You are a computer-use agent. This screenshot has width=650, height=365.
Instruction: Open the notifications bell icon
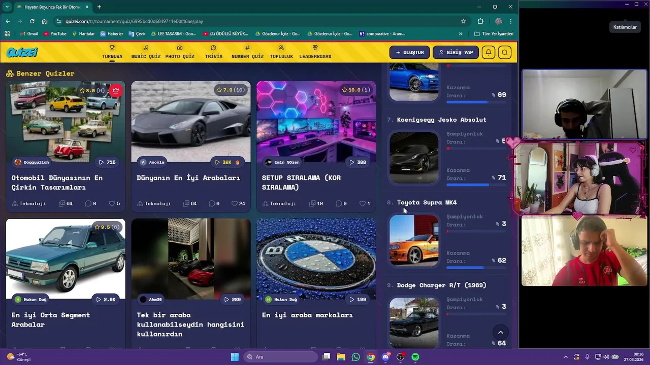[488, 52]
